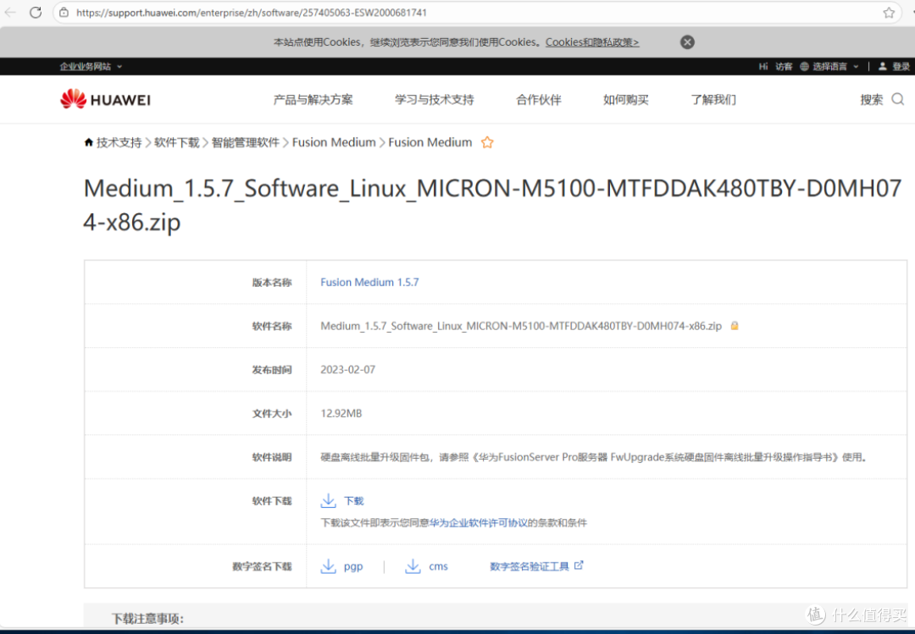
Task: Click the globe icon beside 选择语言
Action: click(804, 67)
